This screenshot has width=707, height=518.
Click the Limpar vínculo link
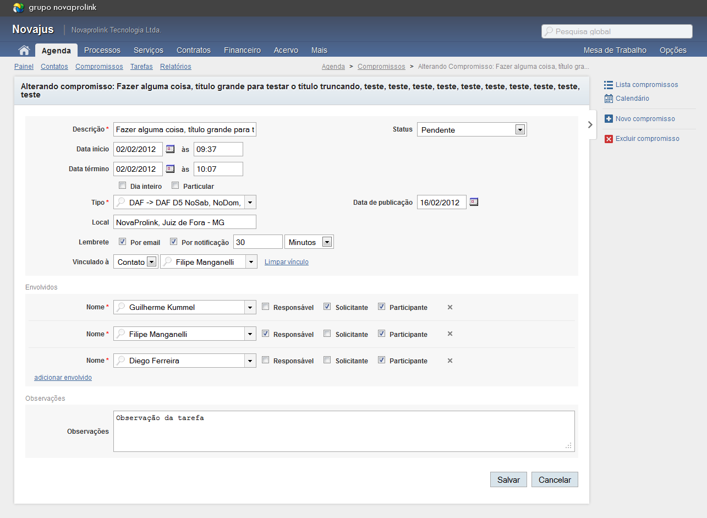click(287, 262)
